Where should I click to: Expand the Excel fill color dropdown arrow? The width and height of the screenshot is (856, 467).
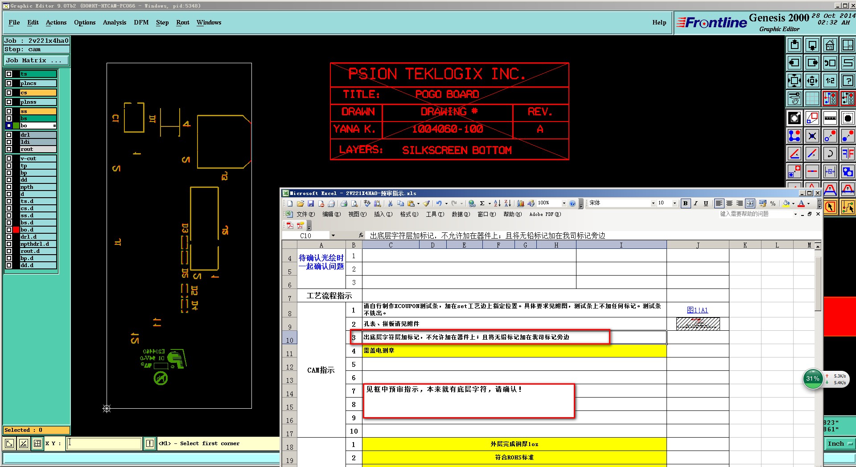793,204
